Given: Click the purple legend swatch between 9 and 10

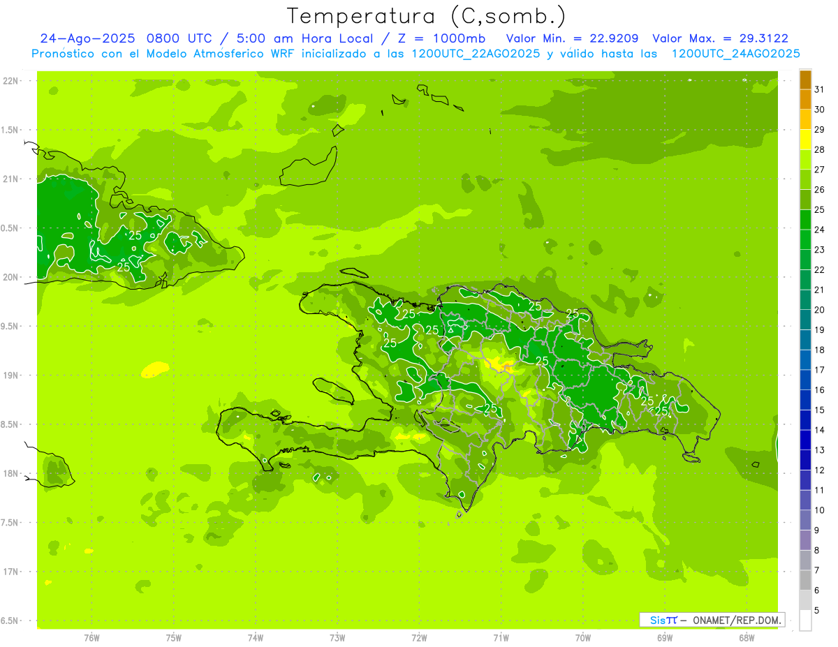Looking at the screenshot, I should coord(805,521).
